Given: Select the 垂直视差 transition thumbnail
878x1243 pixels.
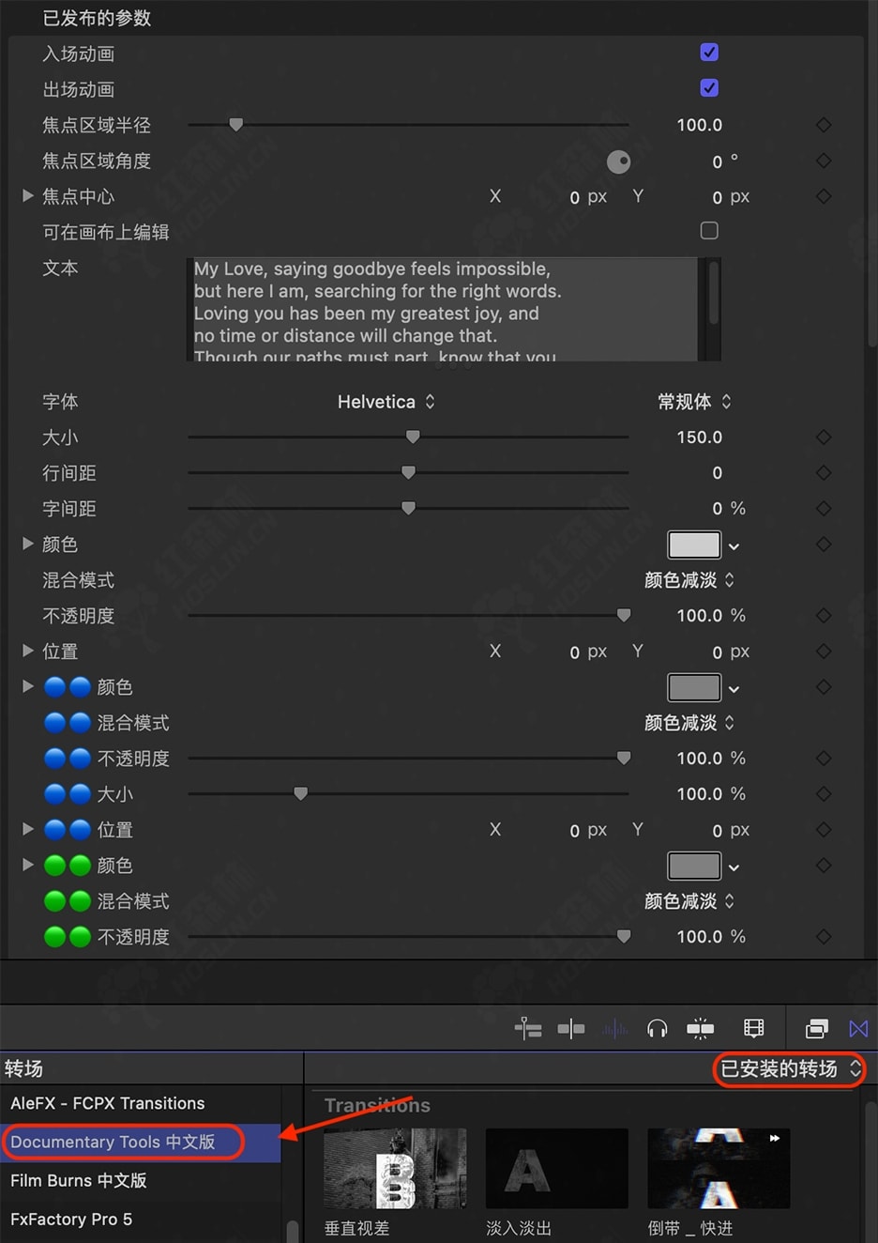Looking at the screenshot, I should 395,1169.
